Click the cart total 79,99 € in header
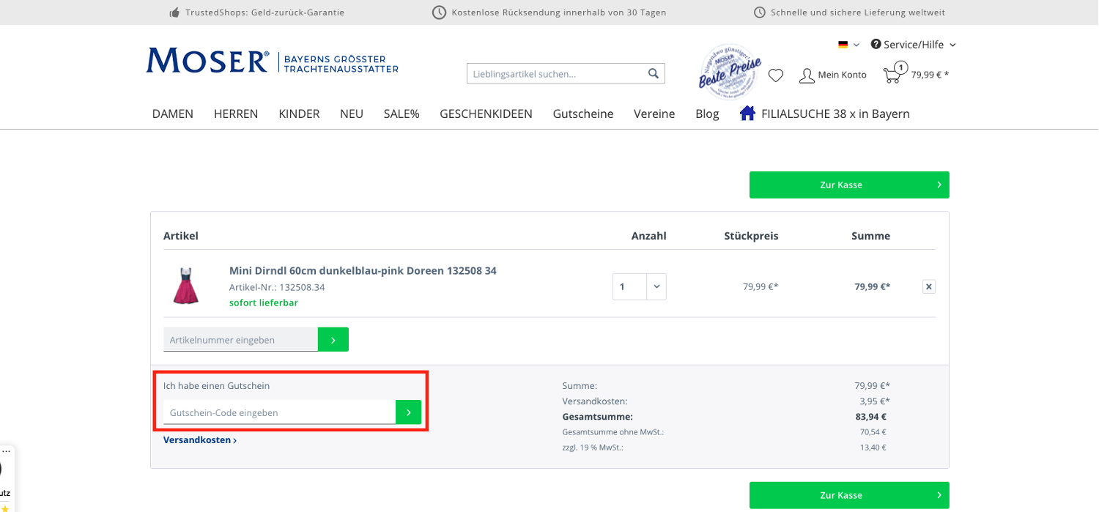The width and height of the screenshot is (1099, 512). point(930,74)
